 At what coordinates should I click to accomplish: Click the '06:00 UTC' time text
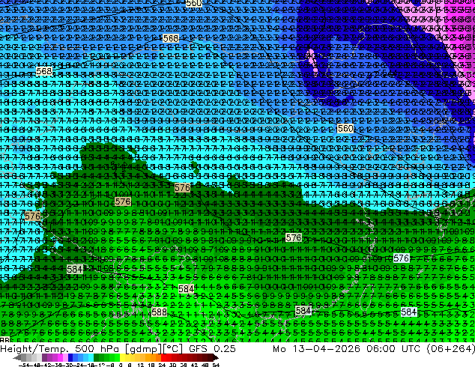(393, 349)
